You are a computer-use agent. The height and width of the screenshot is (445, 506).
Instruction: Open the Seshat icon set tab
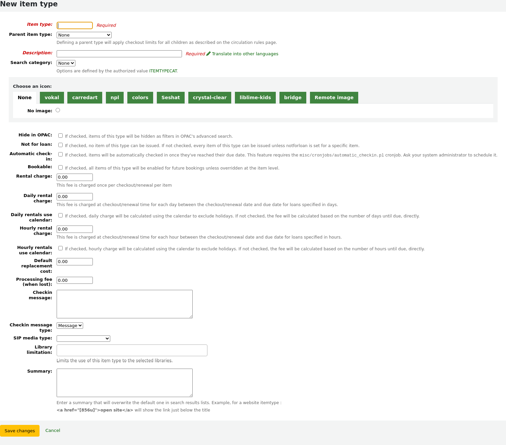(171, 98)
